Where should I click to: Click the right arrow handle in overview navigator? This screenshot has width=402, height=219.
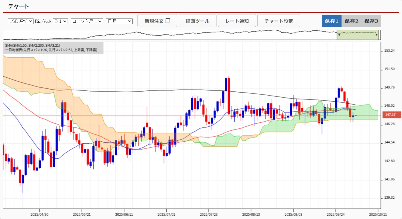pyautogui.click(x=377, y=35)
